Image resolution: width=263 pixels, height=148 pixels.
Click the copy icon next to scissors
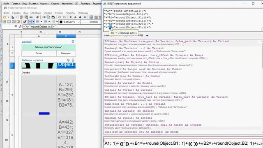tap(48, 17)
